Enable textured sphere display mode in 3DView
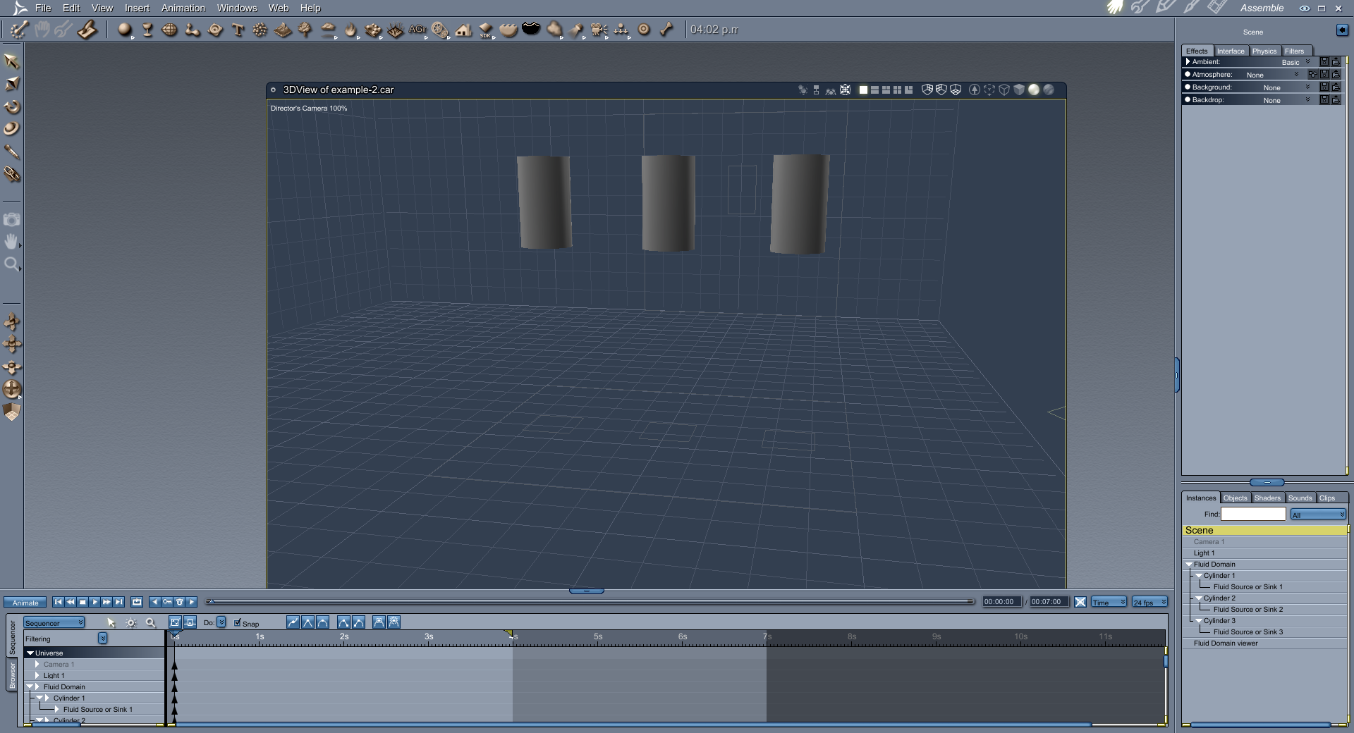The image size is (1354, 733). point(1049,90)
